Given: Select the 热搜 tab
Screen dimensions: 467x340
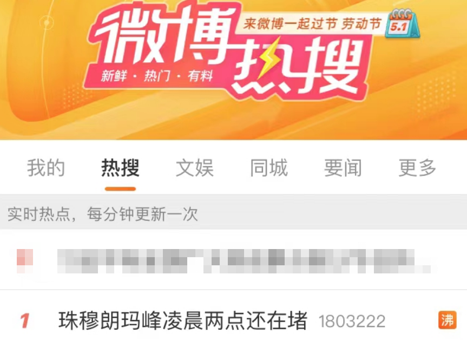Looking at the screenshot, I should pos(120,168).
